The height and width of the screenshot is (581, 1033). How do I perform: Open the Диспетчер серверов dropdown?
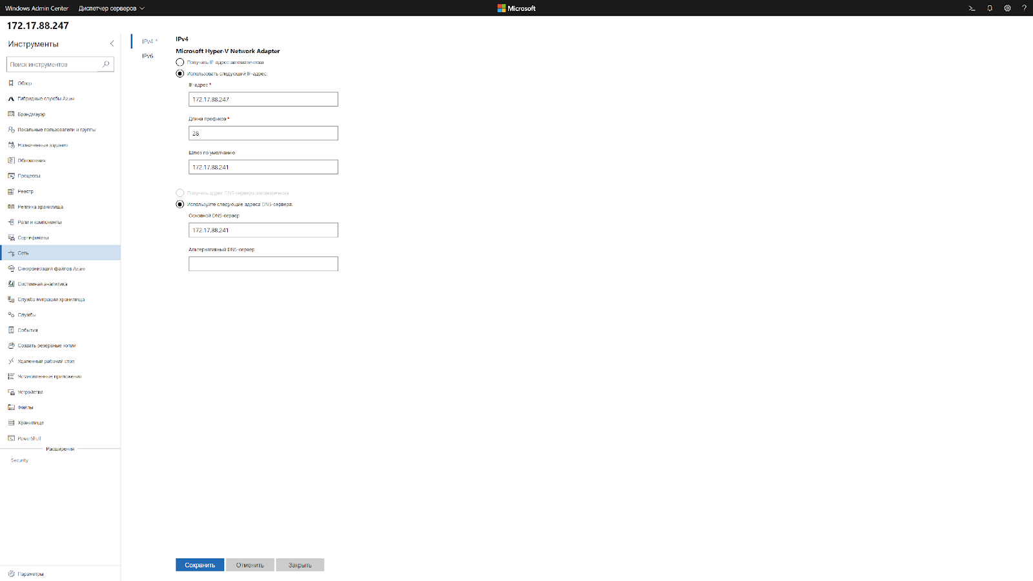point(110,8)
